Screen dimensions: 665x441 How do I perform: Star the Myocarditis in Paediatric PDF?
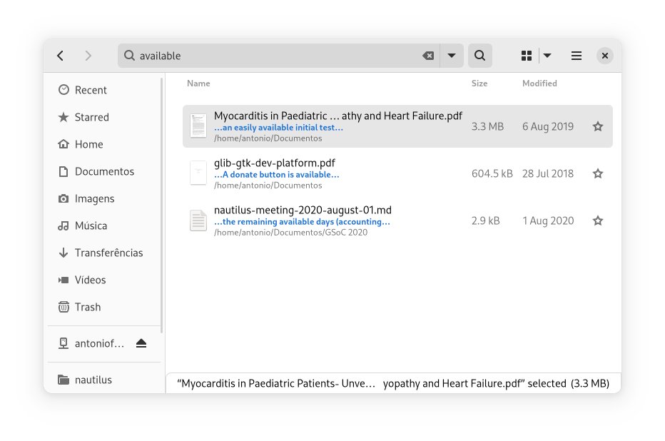597,126
